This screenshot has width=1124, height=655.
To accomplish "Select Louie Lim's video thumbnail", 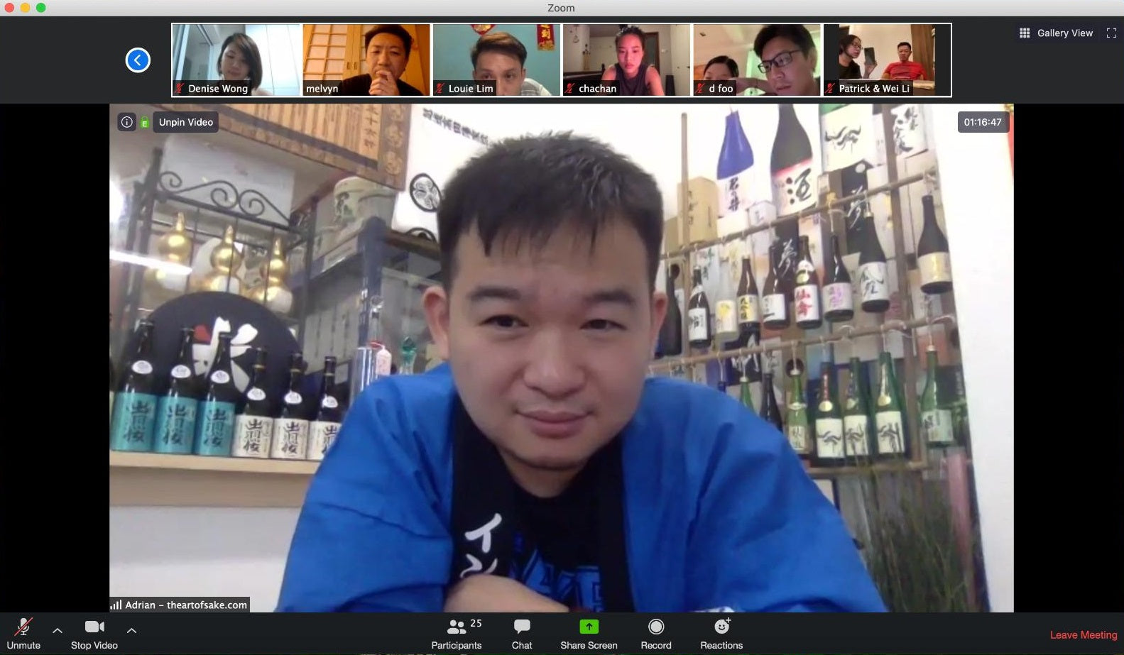I will pyautogui.click(x=496, y=60).
